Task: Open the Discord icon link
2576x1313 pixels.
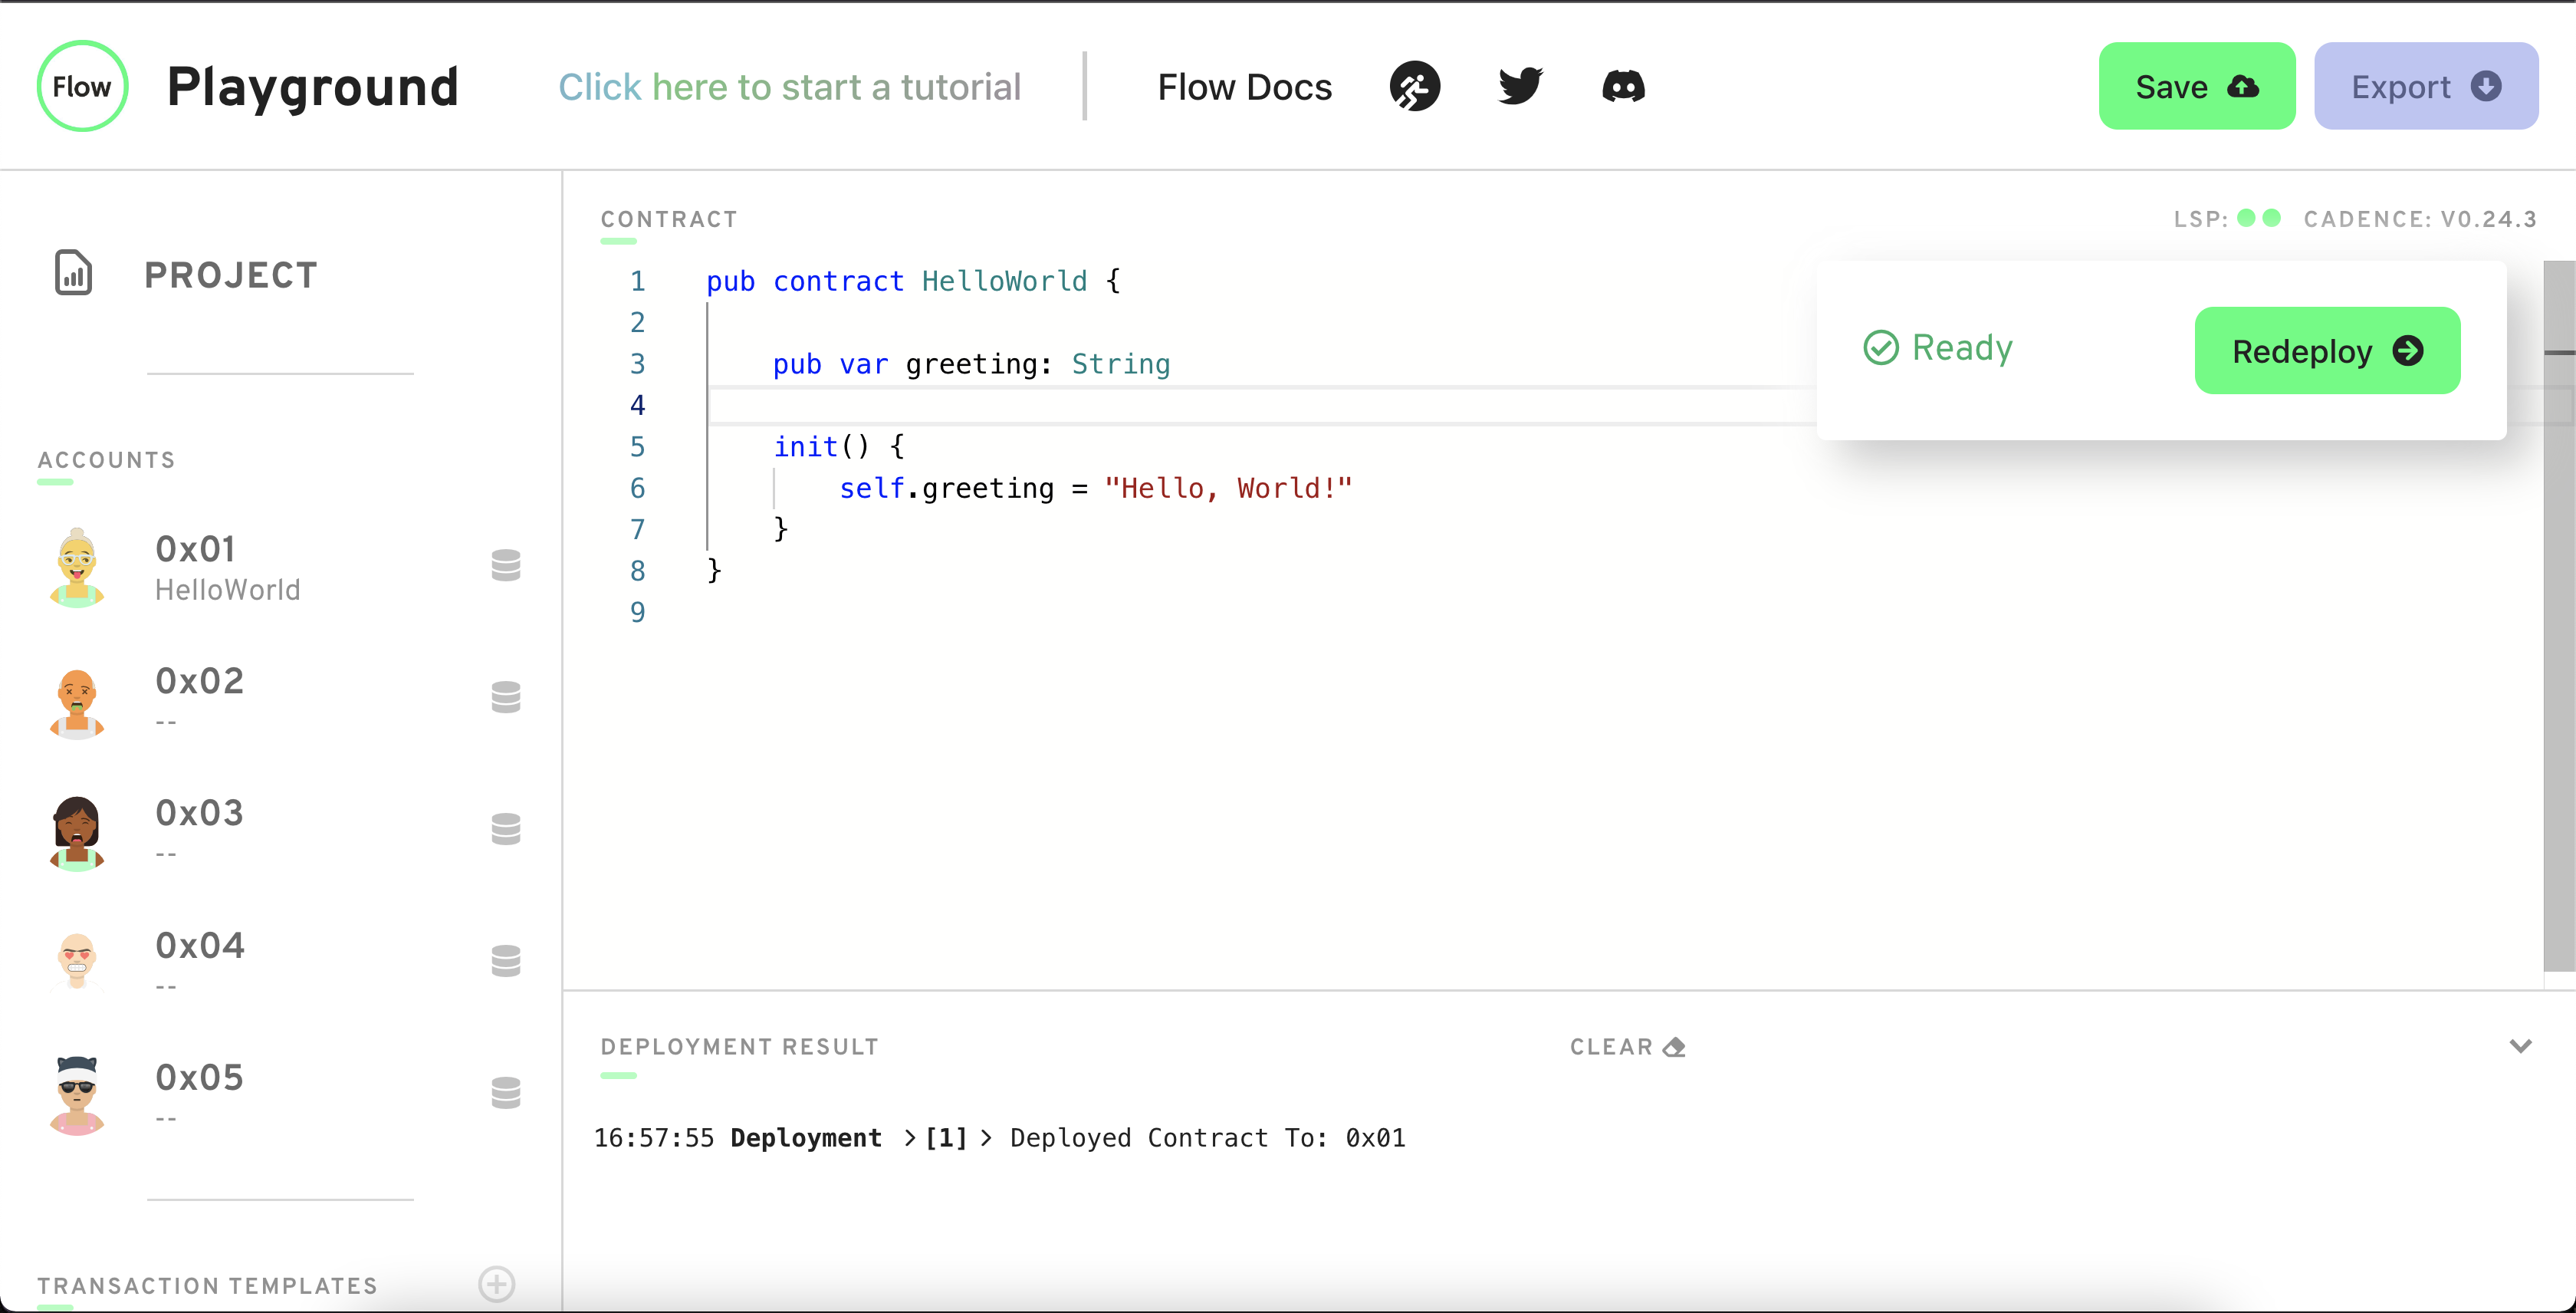Action: 1623,87
